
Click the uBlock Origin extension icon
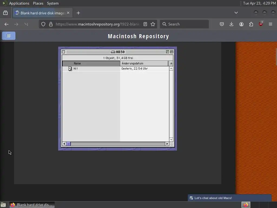[x=261, y=24]
